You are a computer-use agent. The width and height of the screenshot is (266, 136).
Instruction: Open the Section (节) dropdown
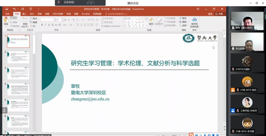tap(33, 26)
